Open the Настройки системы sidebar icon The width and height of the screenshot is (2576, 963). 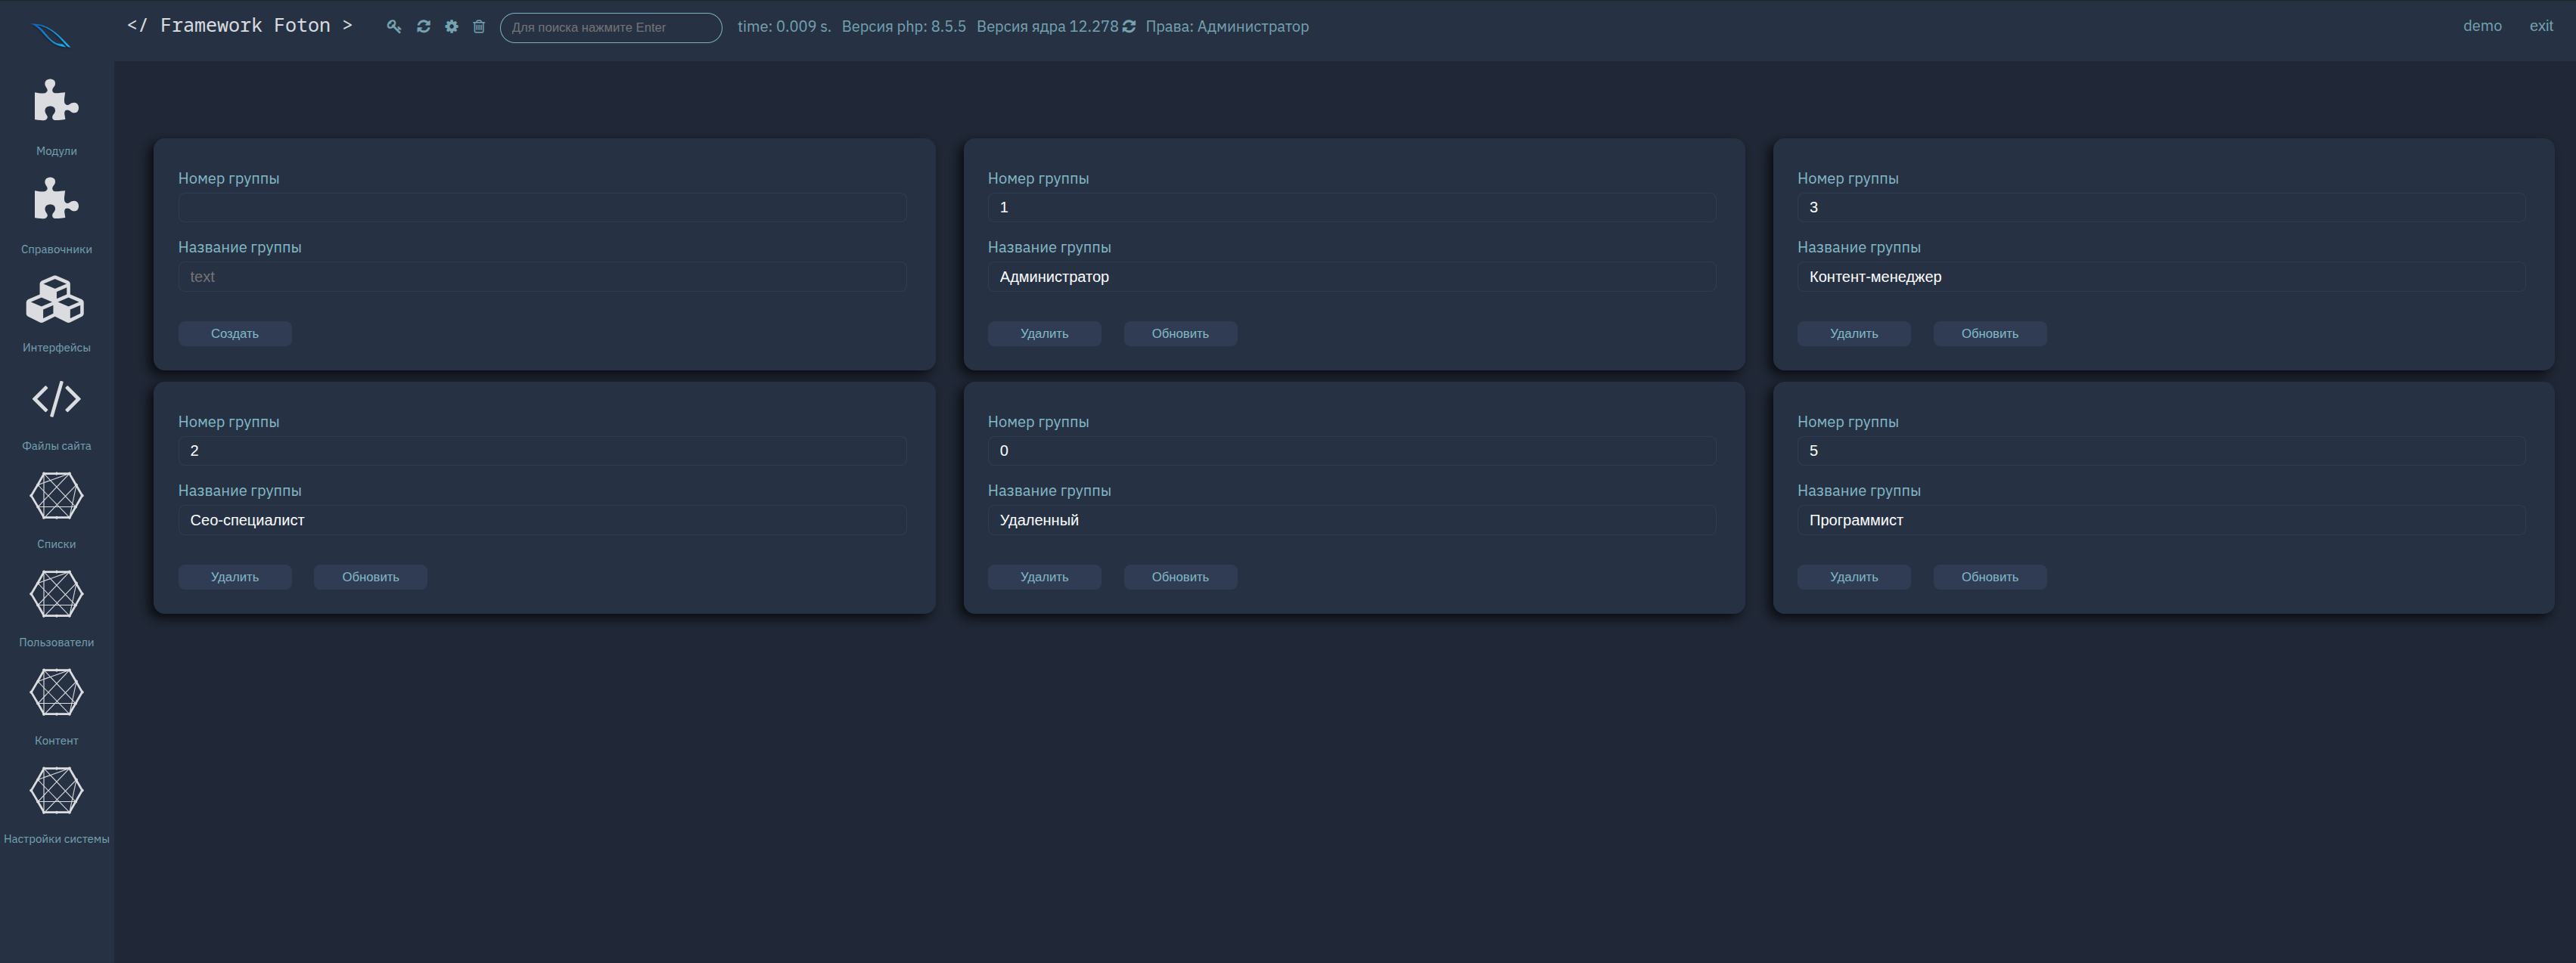point(56,790)
